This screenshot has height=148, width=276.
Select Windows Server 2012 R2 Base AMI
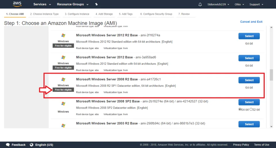[249, 36]
